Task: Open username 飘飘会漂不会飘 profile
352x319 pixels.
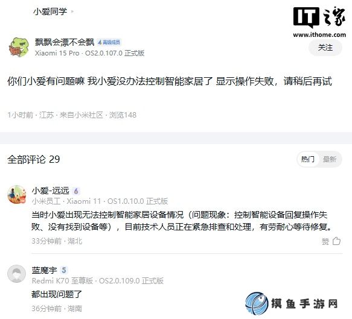Action: tap(65, 42)
